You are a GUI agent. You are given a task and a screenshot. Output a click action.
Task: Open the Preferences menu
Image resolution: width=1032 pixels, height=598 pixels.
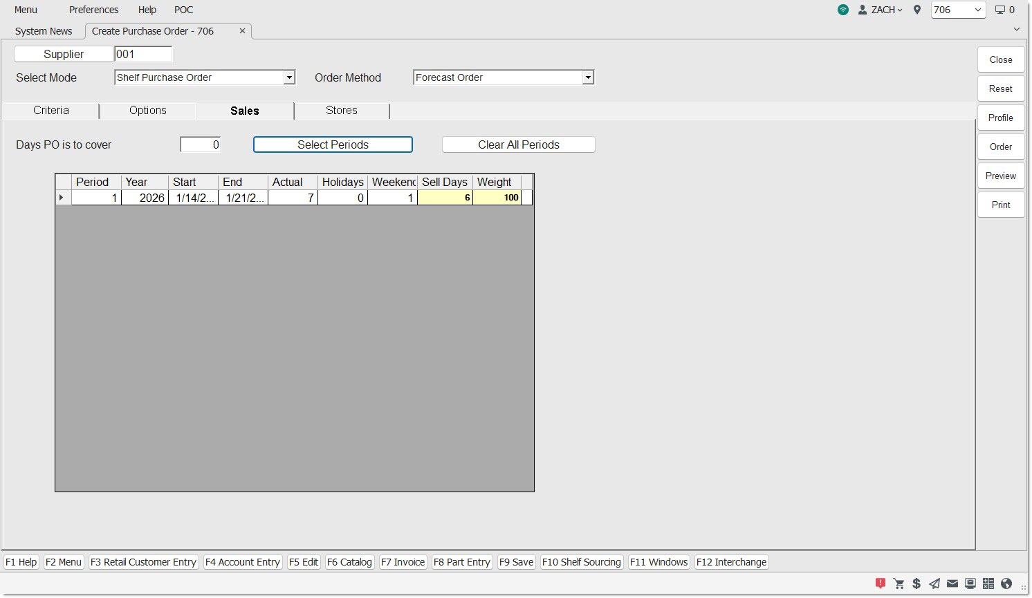(x=93, y=10)
